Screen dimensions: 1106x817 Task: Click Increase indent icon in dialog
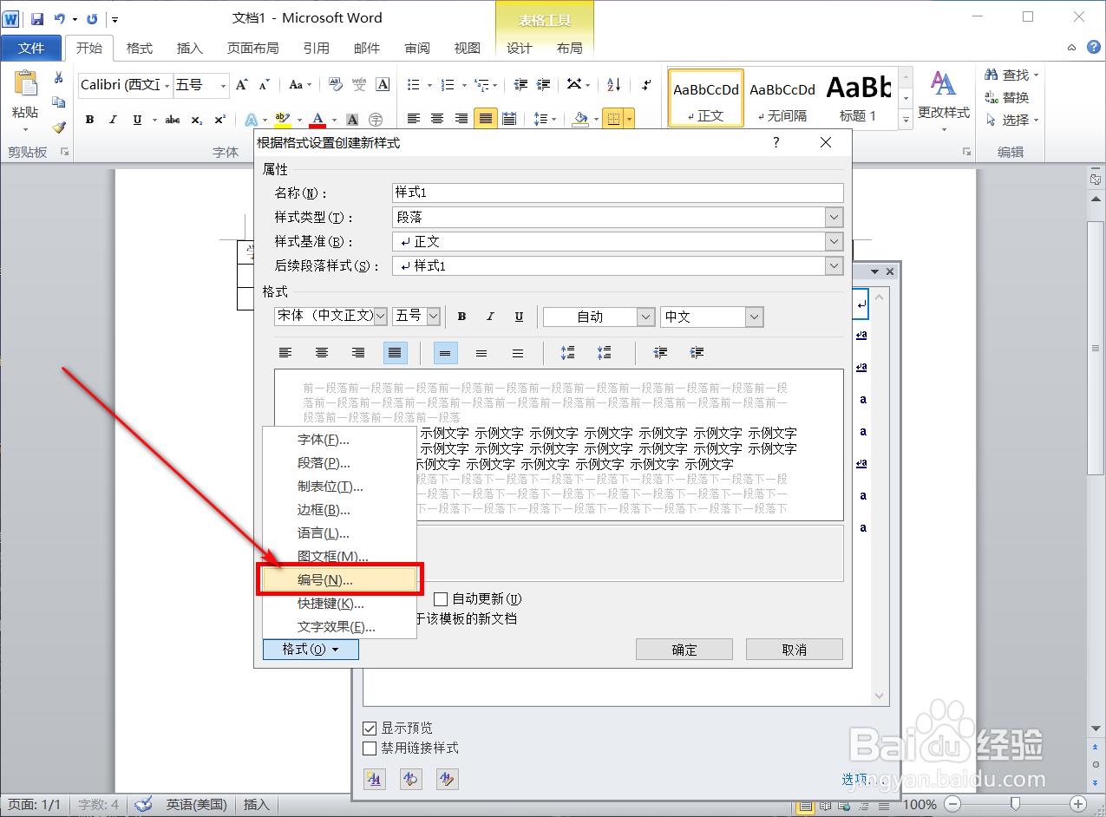click(697, 353)
